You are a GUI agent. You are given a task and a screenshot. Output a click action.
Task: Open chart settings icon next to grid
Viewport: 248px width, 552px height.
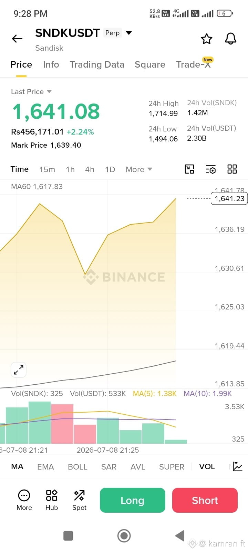(x=211, y=169)
